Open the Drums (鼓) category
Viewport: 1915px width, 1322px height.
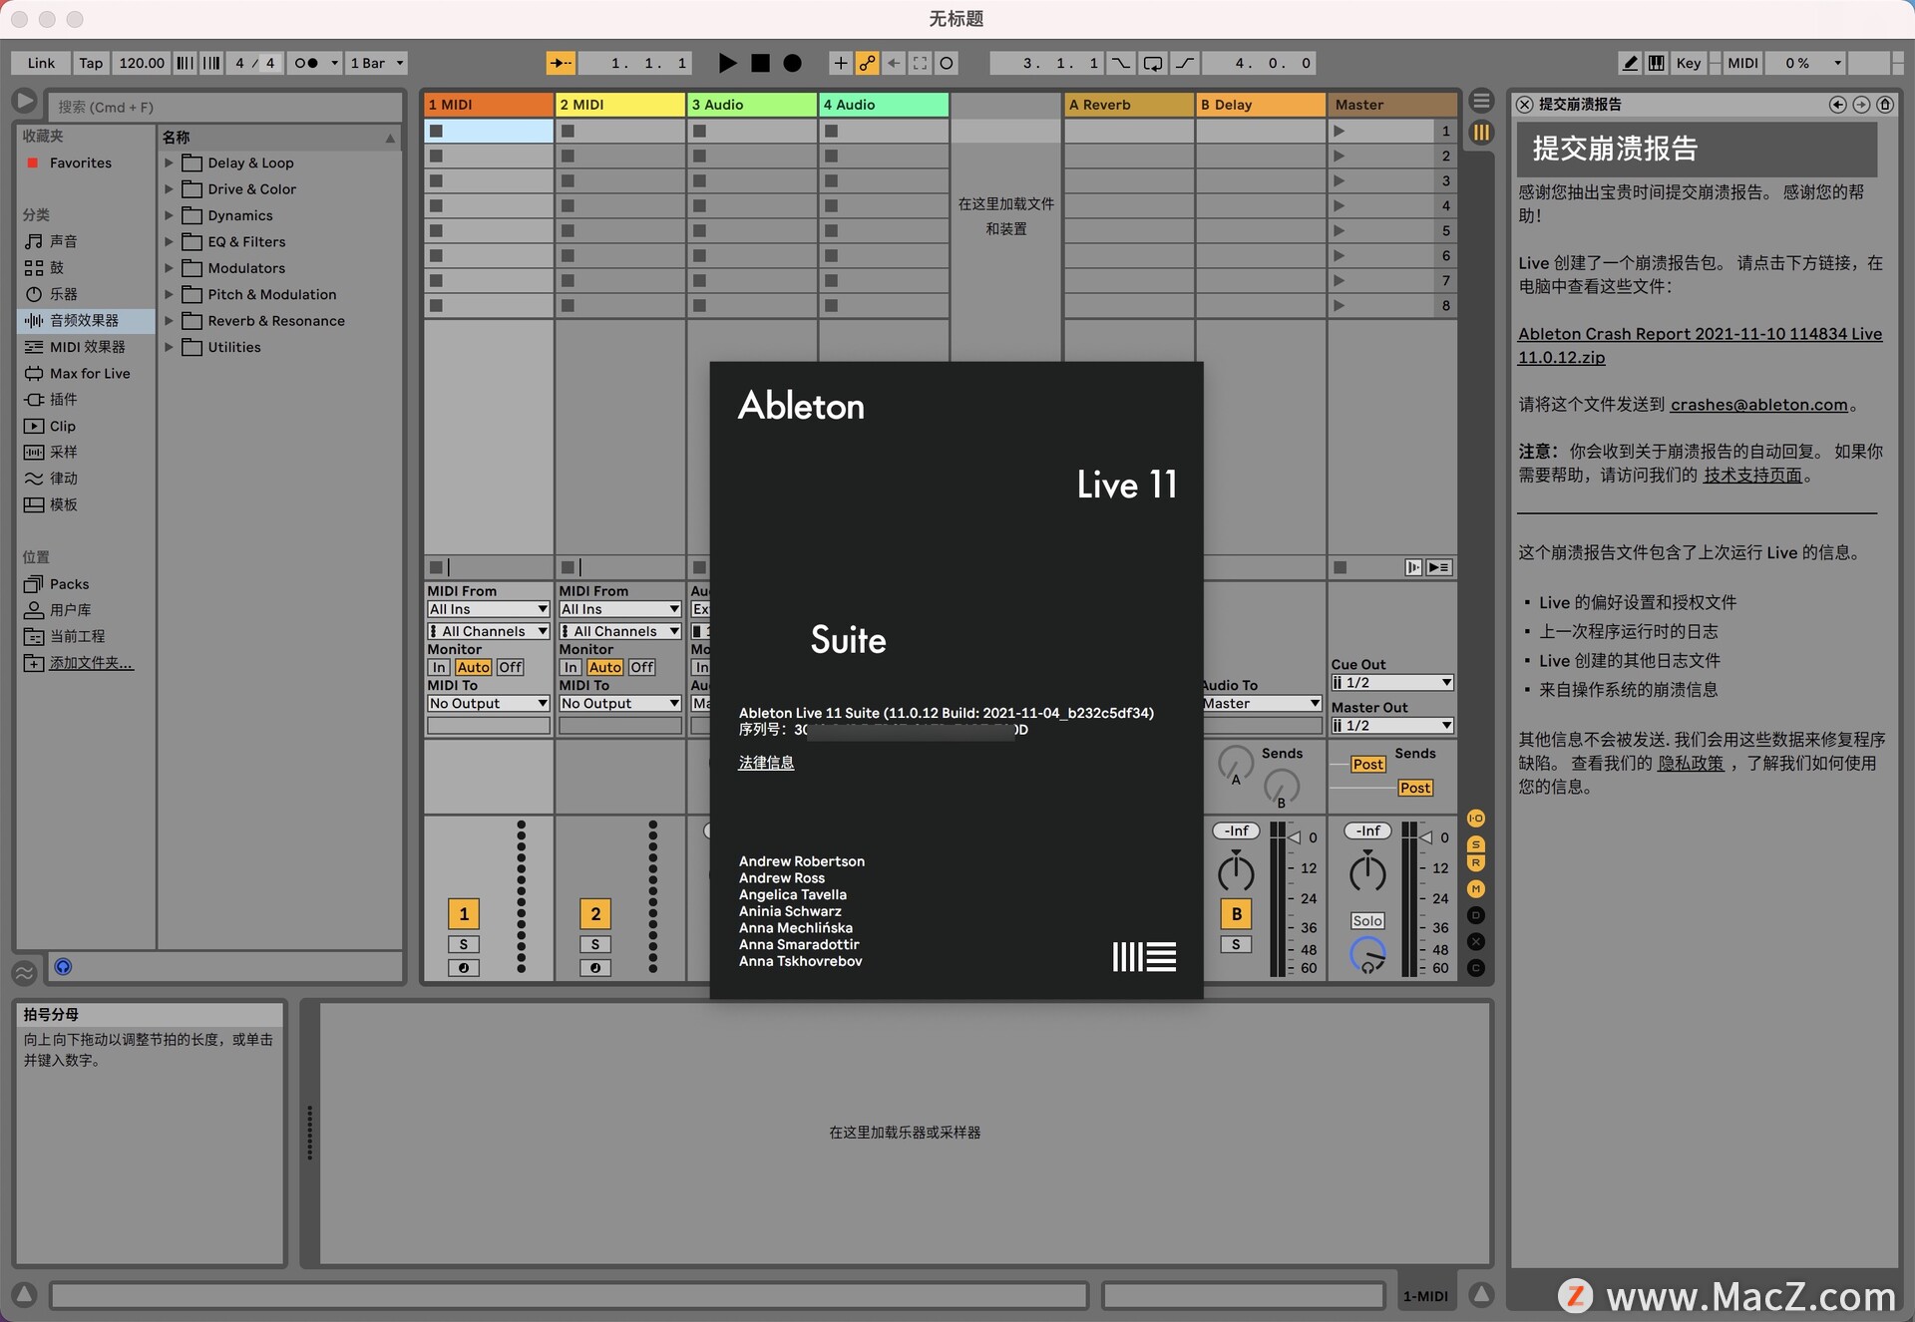coord(56,267)
